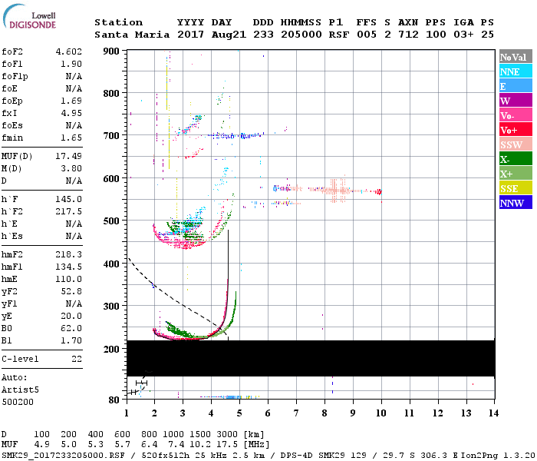Screen dimensions: 537x461
Task: Click the MUF(D) value 17.49
Action: 69,157
